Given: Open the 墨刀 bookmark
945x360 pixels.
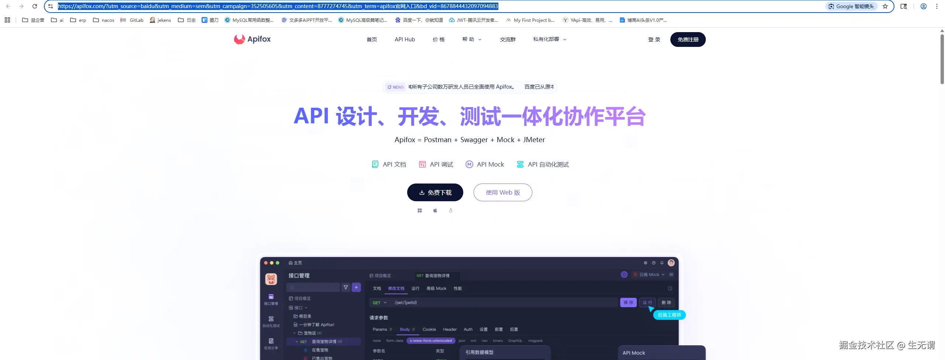Looking at the screenshot, I should pos(210,20).
